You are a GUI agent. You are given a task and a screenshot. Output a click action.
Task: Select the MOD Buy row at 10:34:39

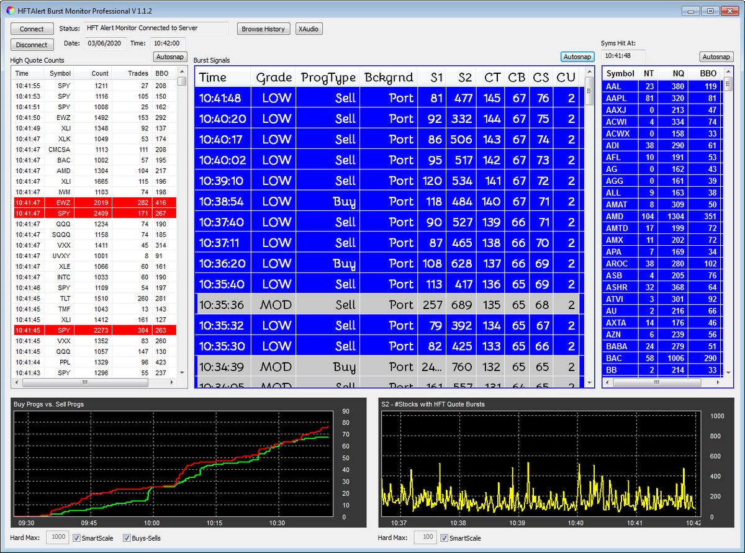389,367
